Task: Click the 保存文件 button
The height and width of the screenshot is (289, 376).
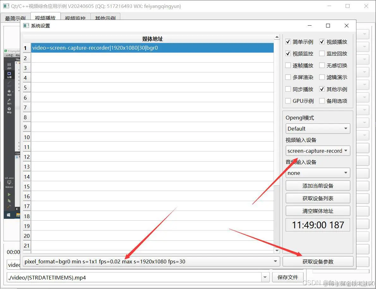Action: click(288, 278)
